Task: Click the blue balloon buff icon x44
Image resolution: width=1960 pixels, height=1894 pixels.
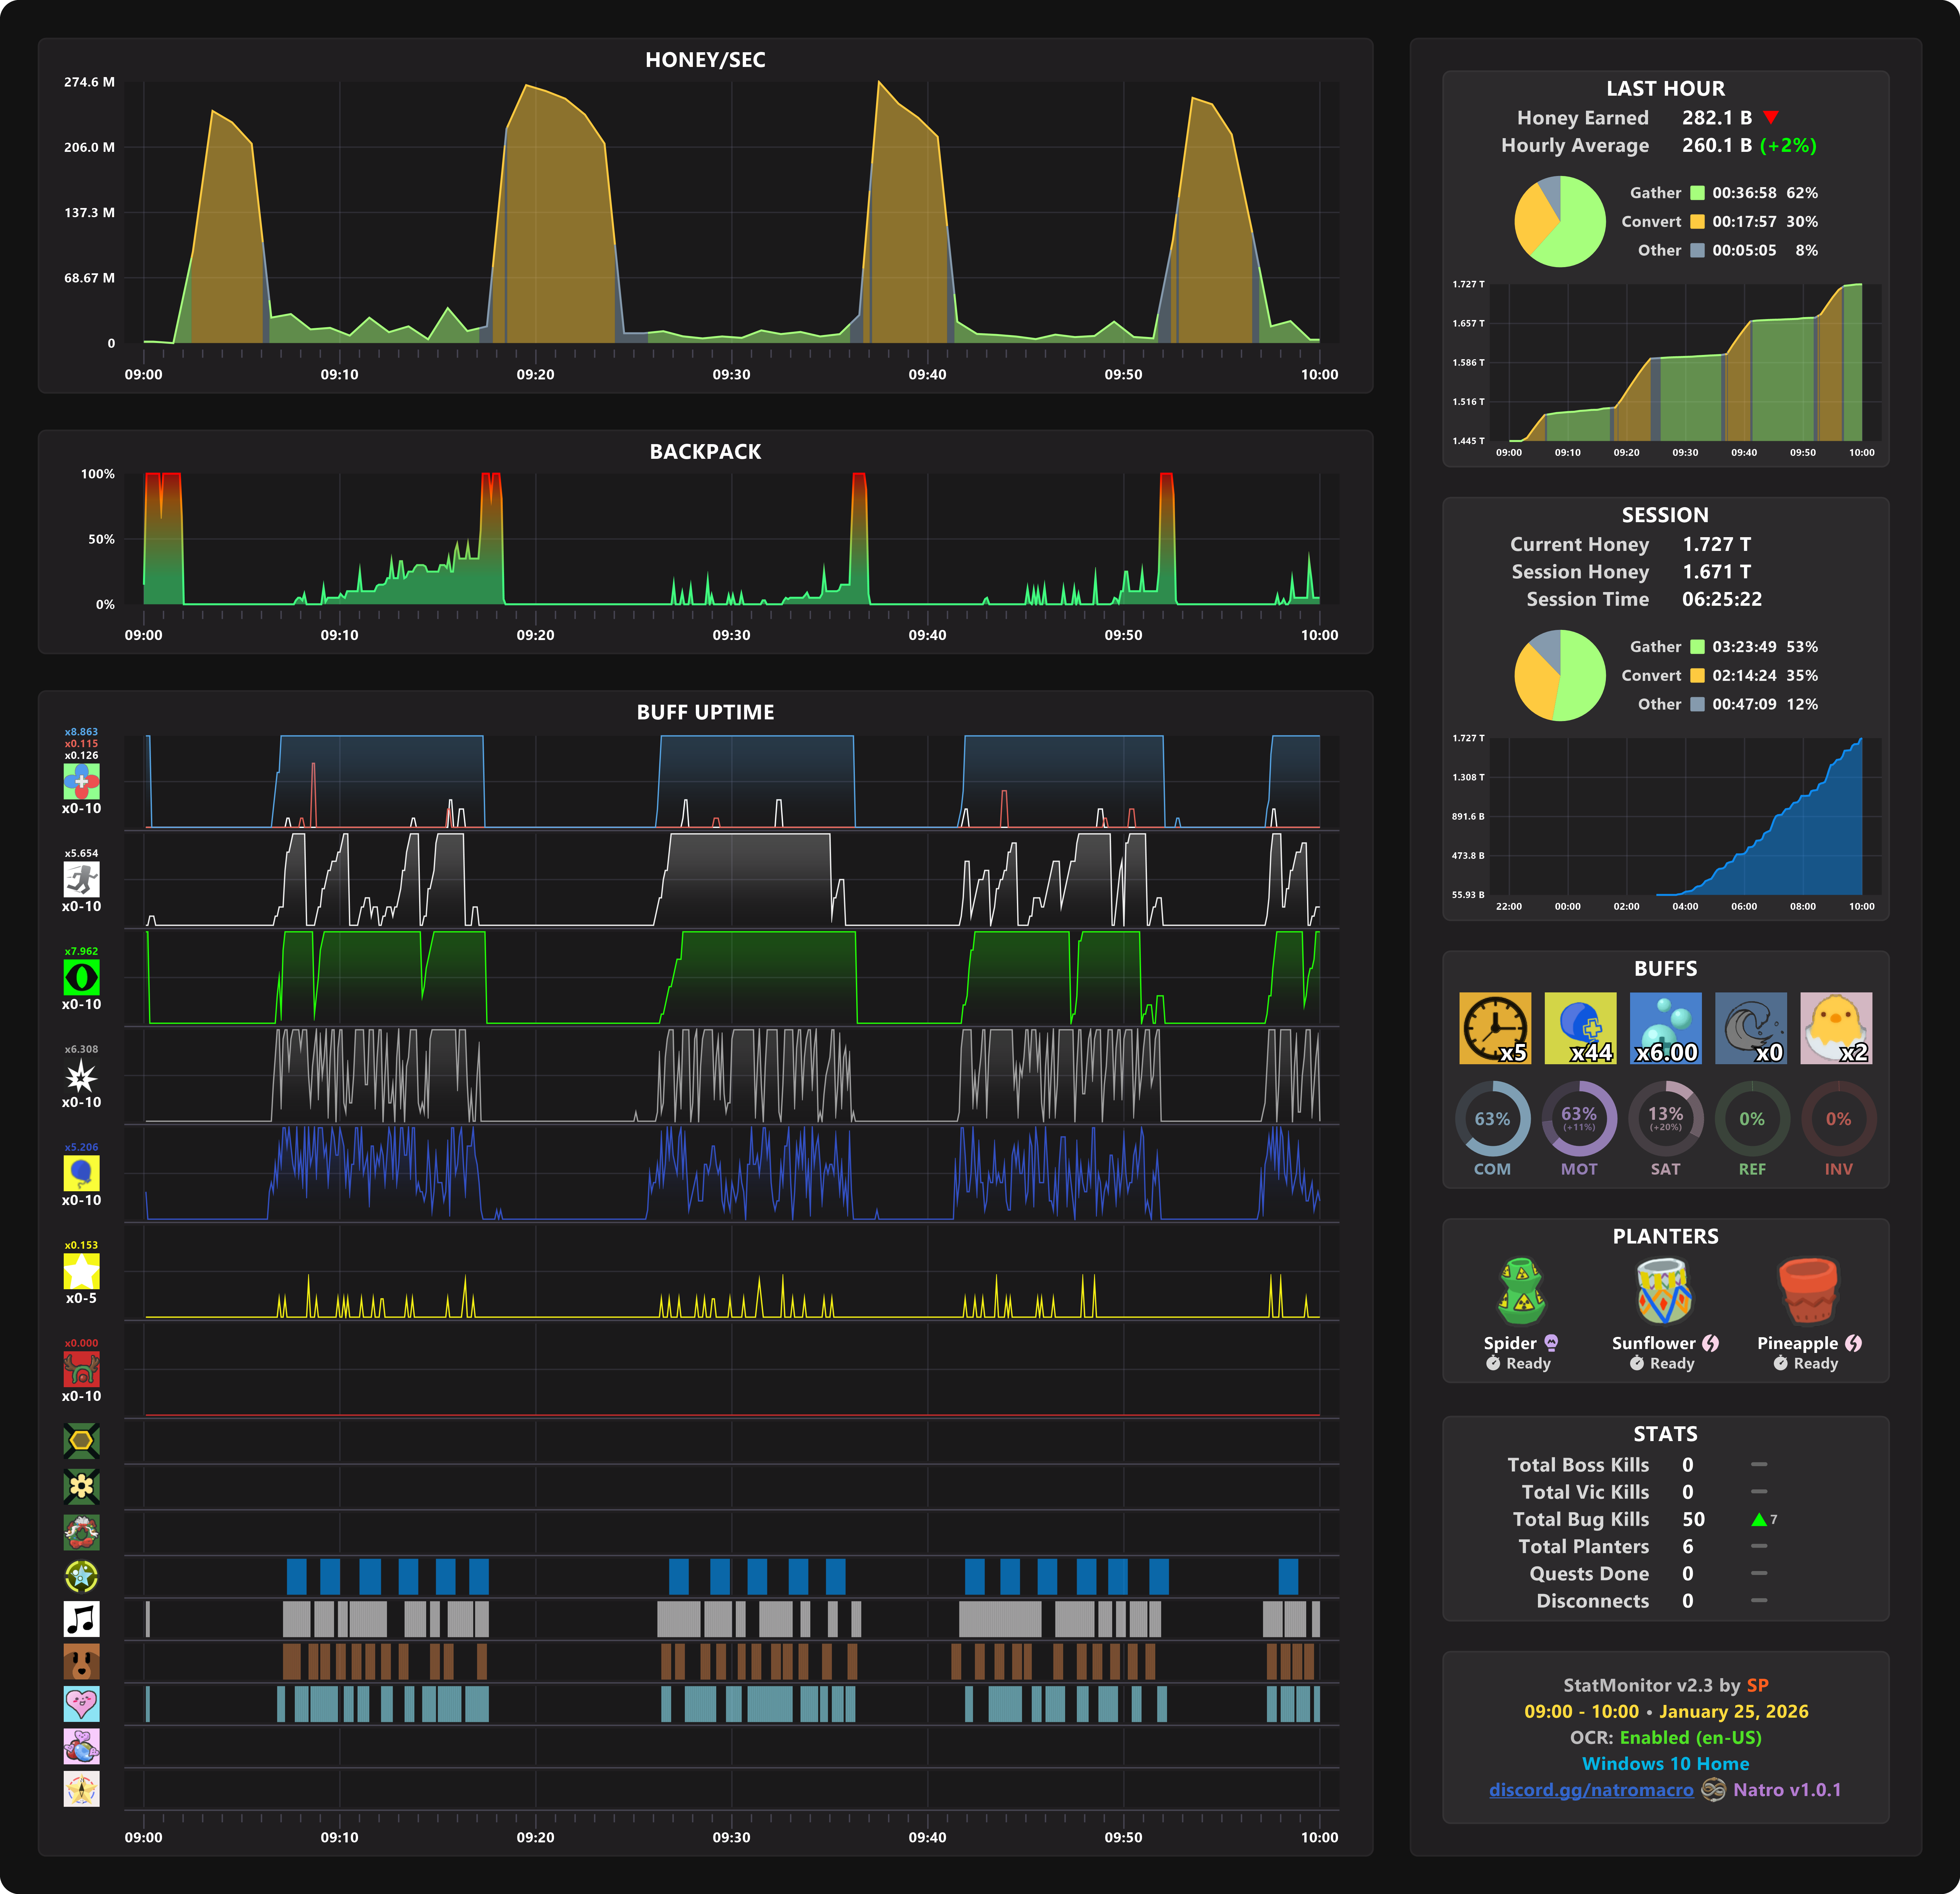Action: [x=1580, y=1027]
